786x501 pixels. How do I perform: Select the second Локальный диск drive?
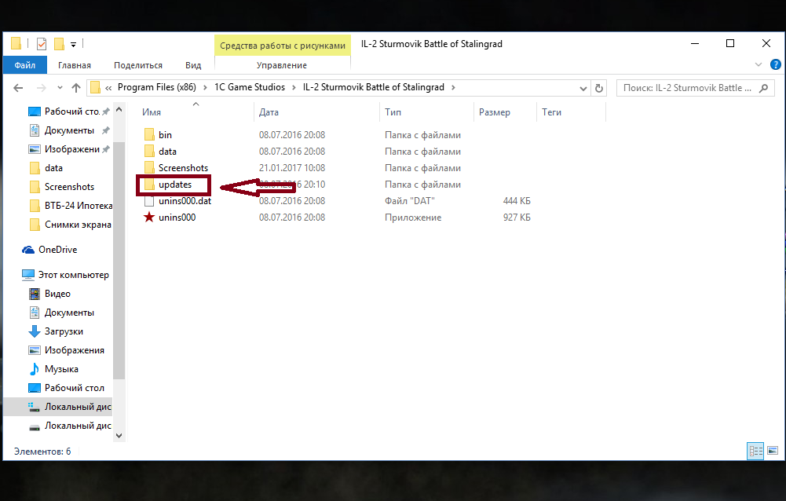click(78, 426)
